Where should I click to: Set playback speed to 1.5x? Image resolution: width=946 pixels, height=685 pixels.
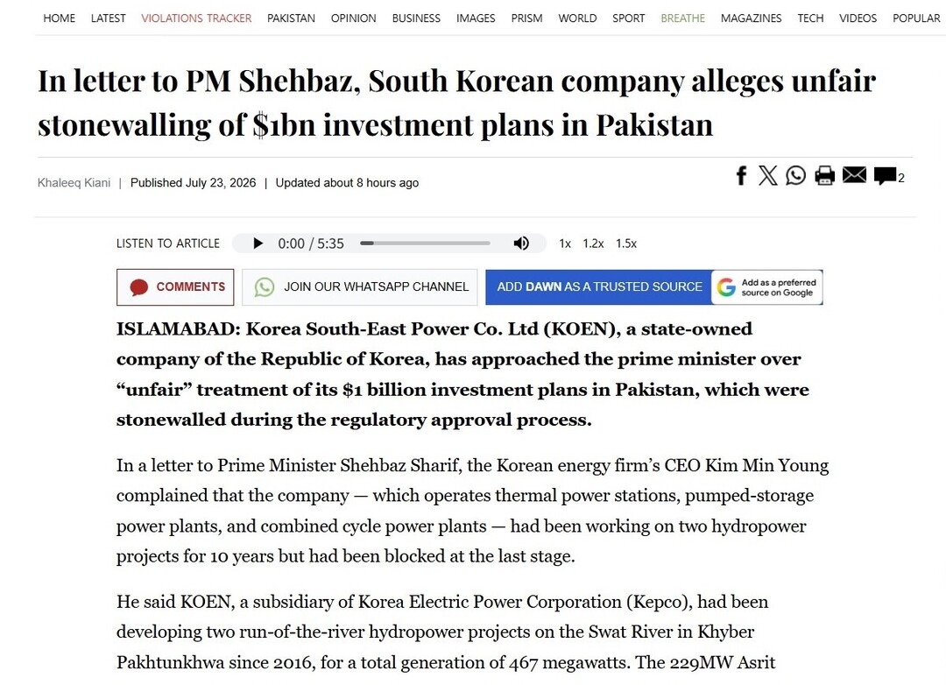(x=626, y=244)
